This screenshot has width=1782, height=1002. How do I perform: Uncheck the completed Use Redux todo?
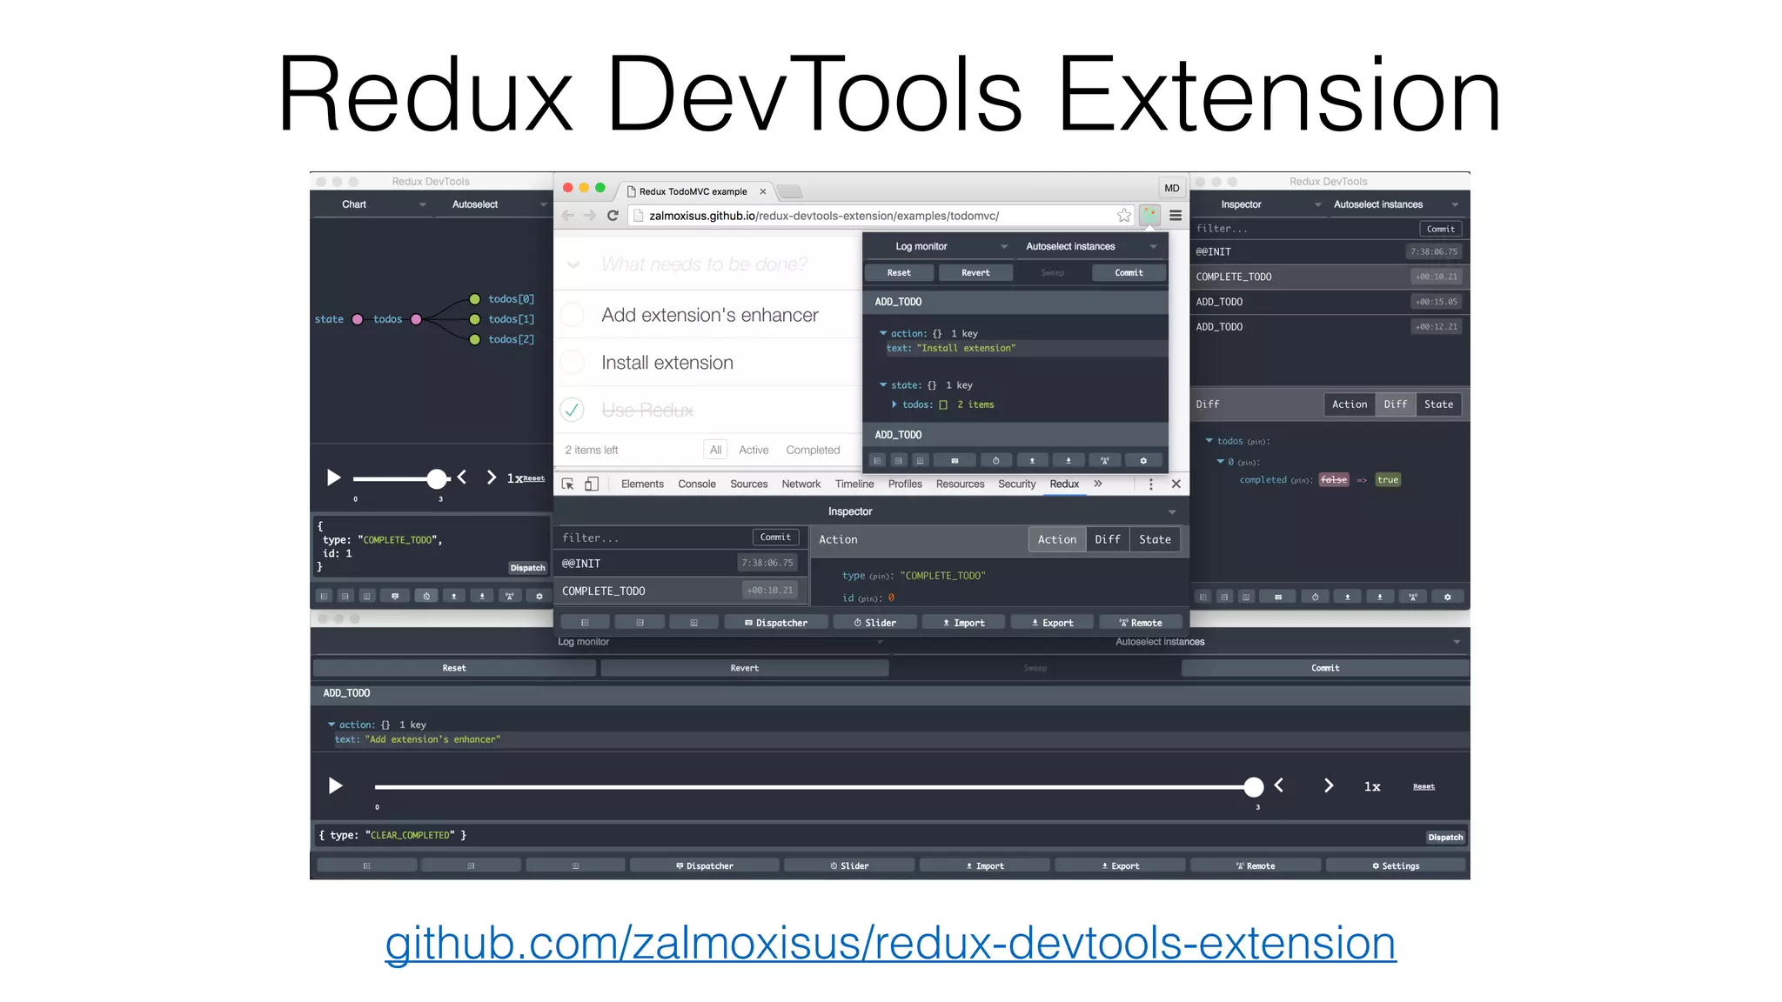coord(573,409)
